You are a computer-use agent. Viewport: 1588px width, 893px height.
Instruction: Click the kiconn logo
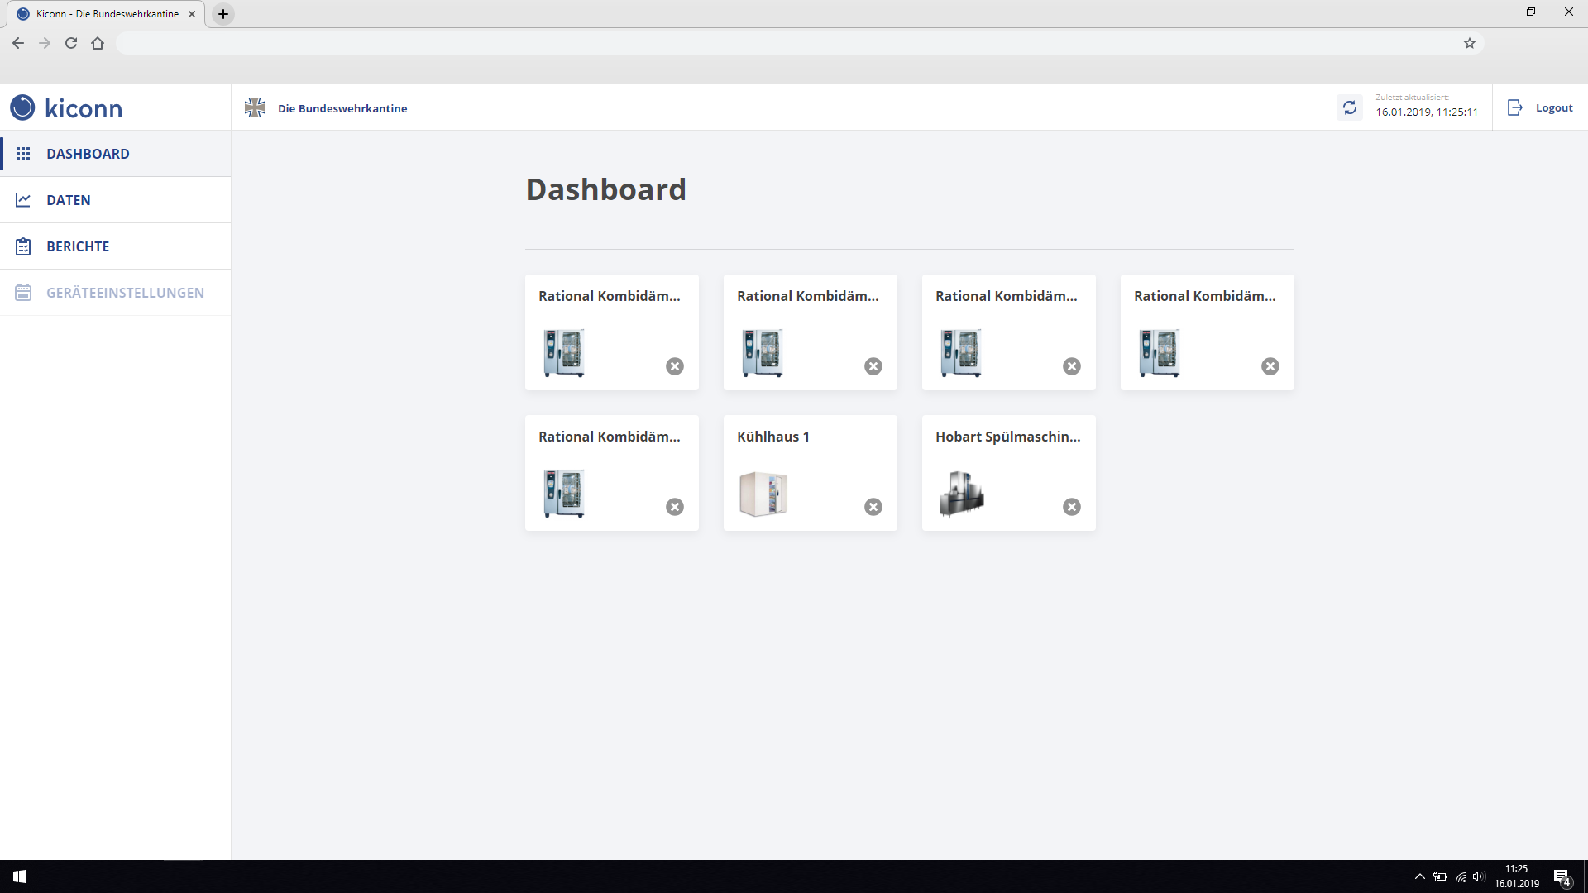(66, 107)
